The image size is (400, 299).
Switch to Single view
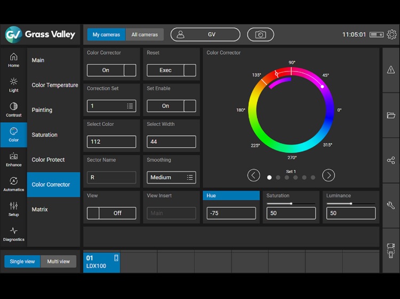click(22, 261)
